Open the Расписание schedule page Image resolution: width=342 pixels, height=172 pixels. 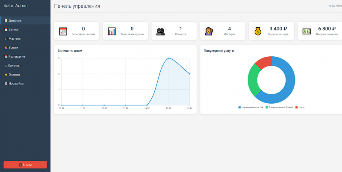tap(25, 57)
